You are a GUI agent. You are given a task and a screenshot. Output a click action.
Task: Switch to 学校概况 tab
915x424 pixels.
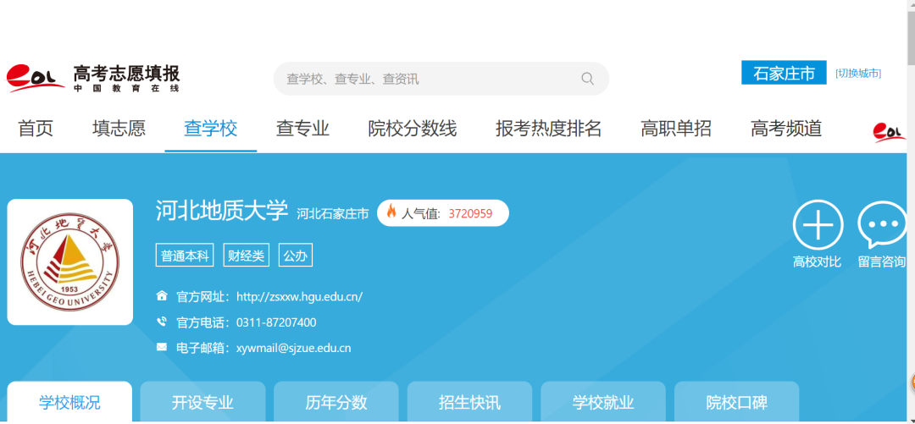(69, 402)
